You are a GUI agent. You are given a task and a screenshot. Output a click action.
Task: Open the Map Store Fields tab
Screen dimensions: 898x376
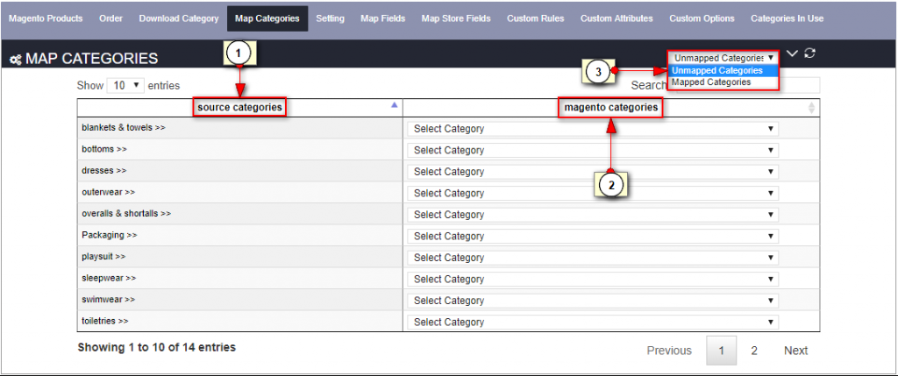click(456, 18)
